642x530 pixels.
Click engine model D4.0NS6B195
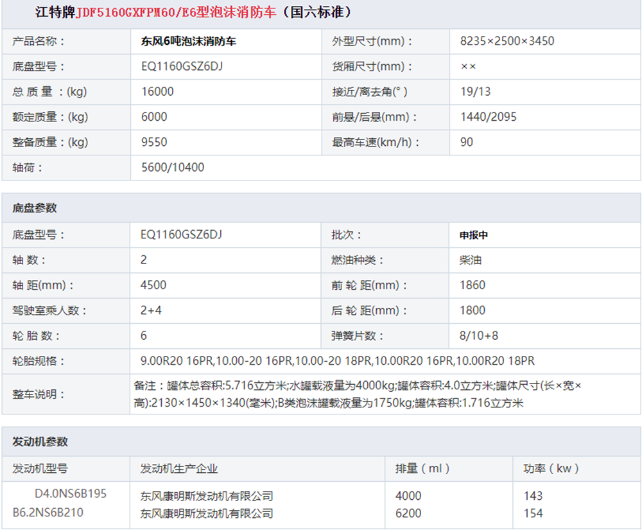[x=71, y=493]
